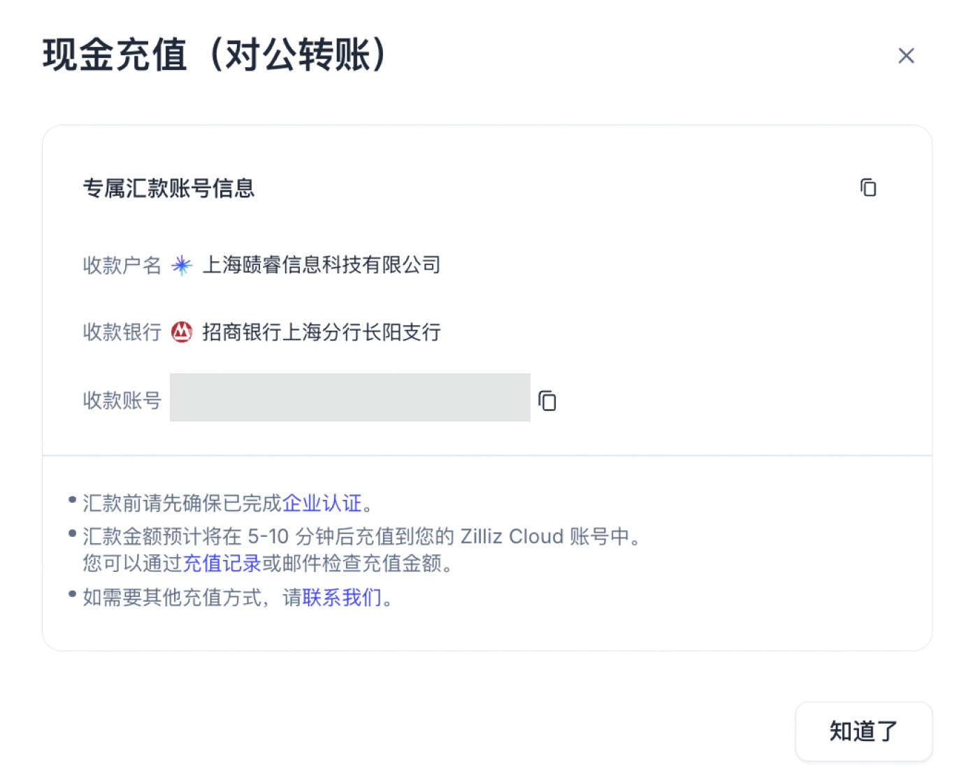Click the first bullet about 汇款前 verification
This screenshot has height=776, width=973.
tap(225, 503)
